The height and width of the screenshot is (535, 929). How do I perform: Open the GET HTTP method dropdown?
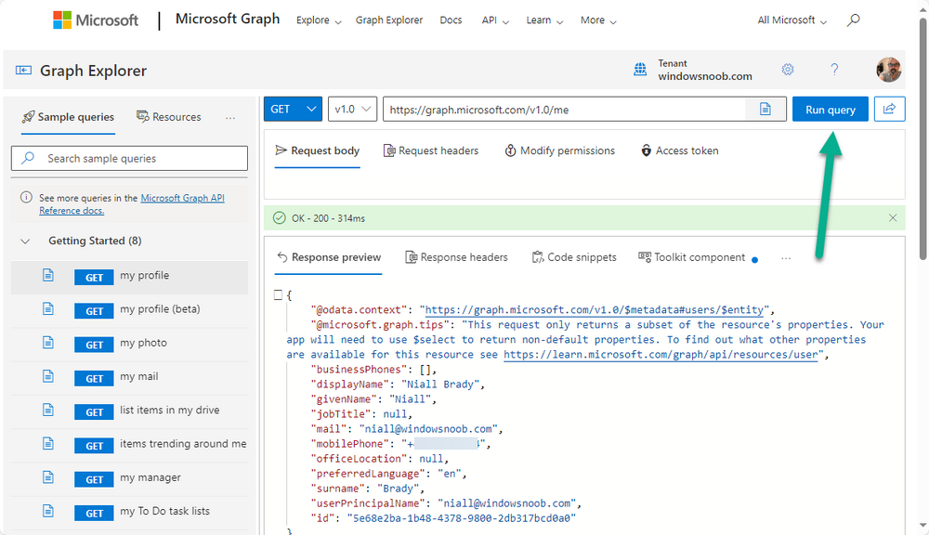[x=293, y=109]
